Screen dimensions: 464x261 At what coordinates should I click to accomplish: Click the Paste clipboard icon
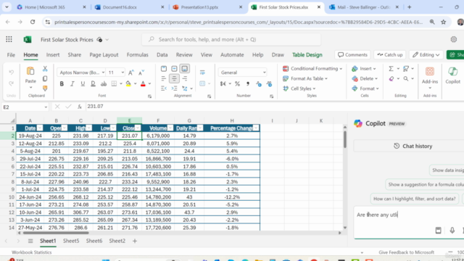tap(30, 71)
